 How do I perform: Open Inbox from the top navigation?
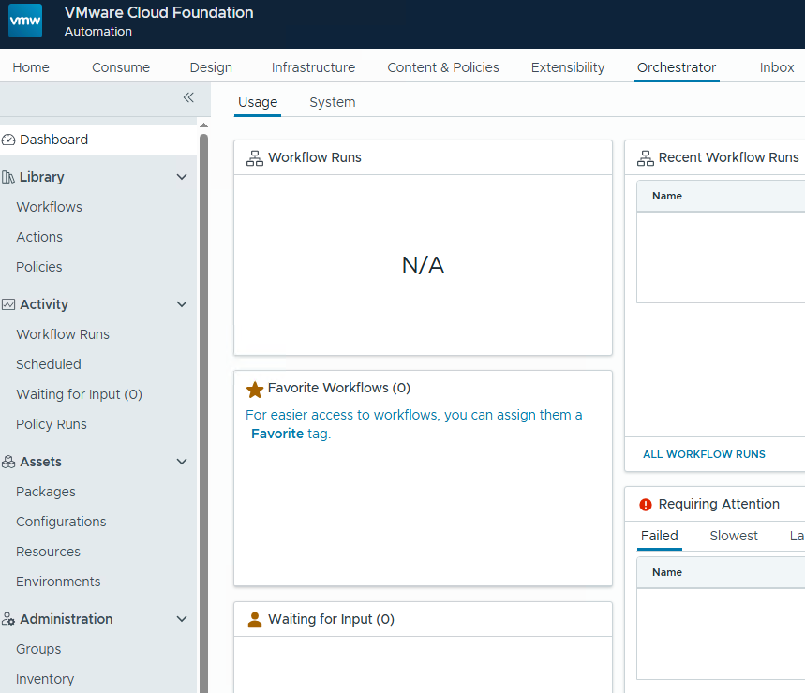point(776,67)
